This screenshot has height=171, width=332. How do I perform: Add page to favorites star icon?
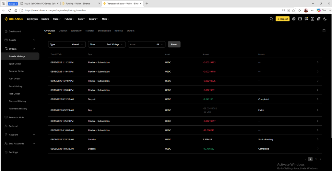coord(293,10)
